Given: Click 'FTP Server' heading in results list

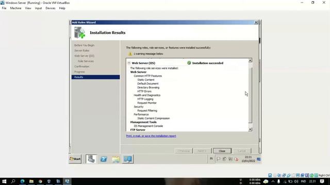Looking at the screenshot, I should pos(138,130).
